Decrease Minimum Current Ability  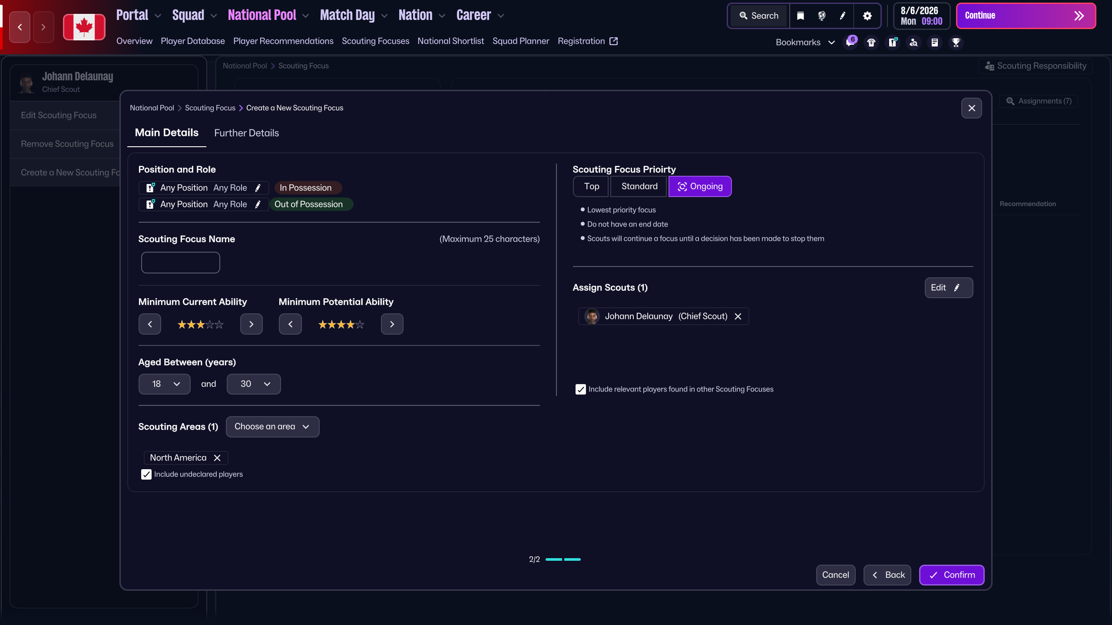(150, 324)
